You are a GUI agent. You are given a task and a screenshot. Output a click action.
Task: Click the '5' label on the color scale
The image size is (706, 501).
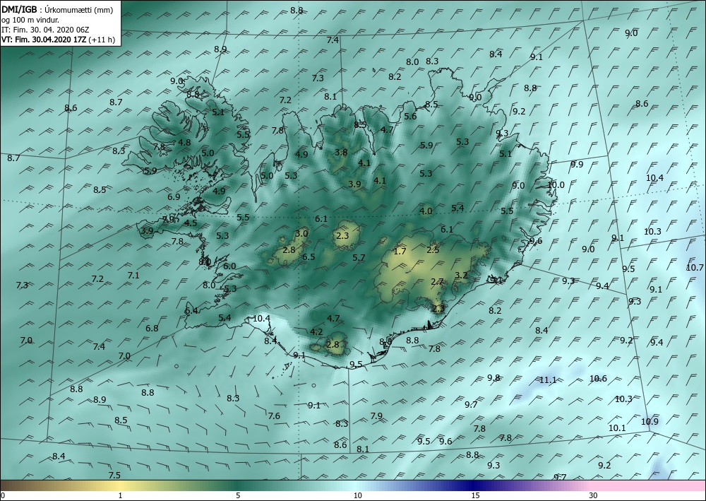click(238, 496)
